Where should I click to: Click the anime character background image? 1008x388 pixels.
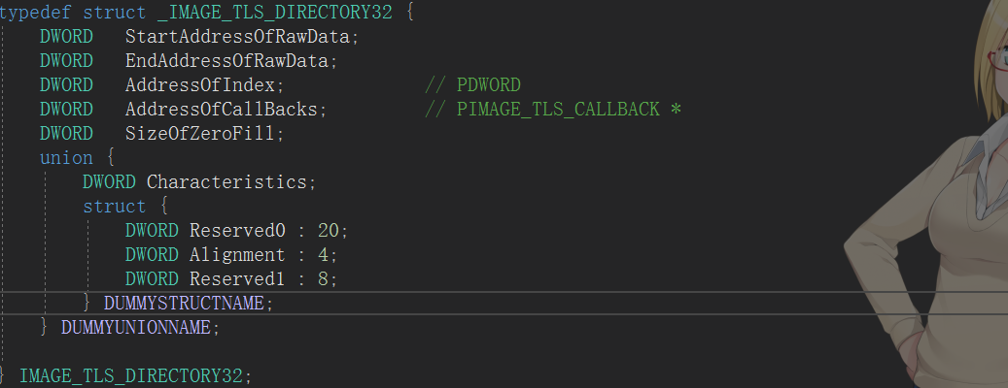tap(933, 194)
